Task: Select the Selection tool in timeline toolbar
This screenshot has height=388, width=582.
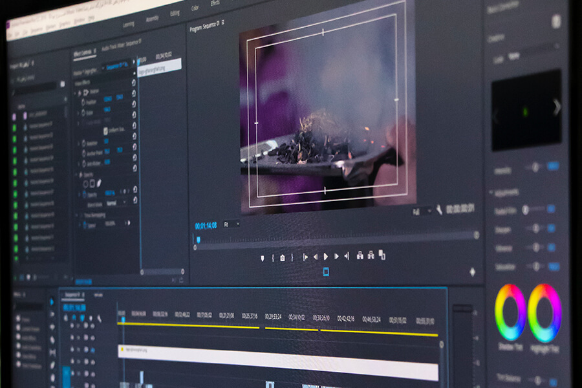Action: point(52,302)
